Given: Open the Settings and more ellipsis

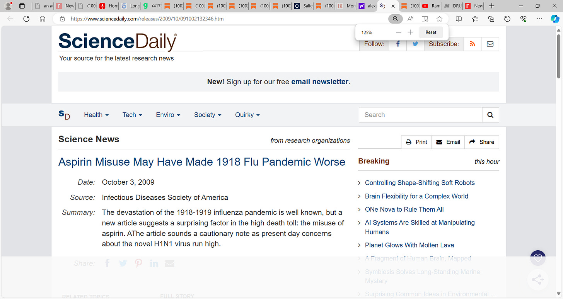Looking at the screenshot, I should 540,19.
